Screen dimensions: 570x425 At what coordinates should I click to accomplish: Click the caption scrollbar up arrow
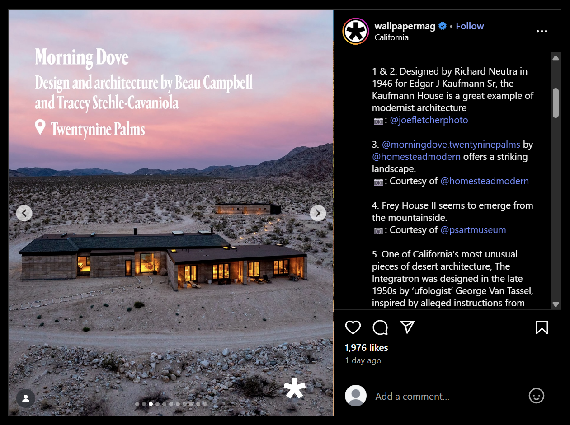click(556, 58)
